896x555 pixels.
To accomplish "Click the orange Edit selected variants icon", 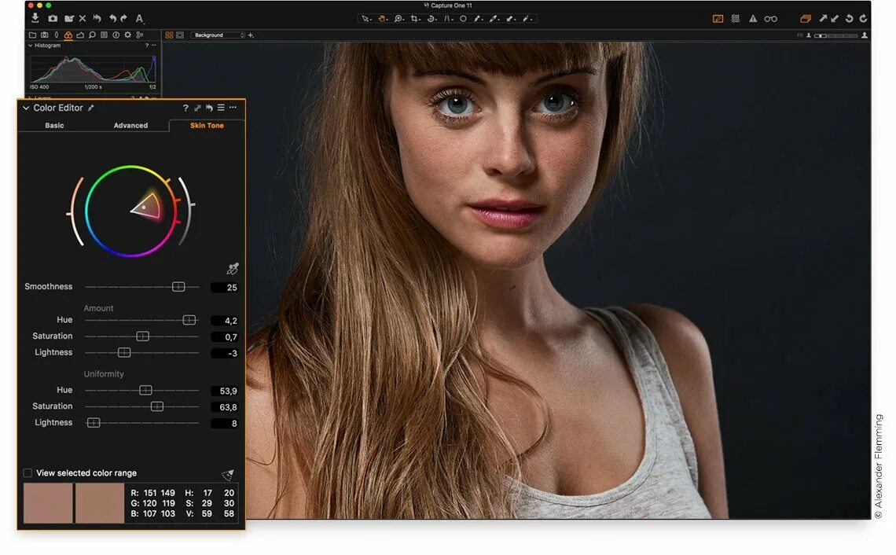I will (x=718, y=19).
